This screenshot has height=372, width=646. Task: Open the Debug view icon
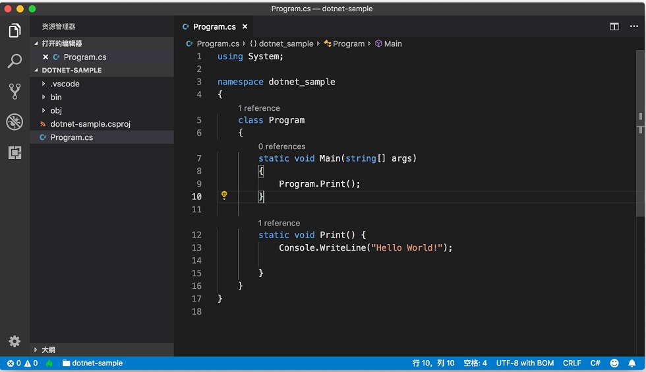[x=15, y=122]
